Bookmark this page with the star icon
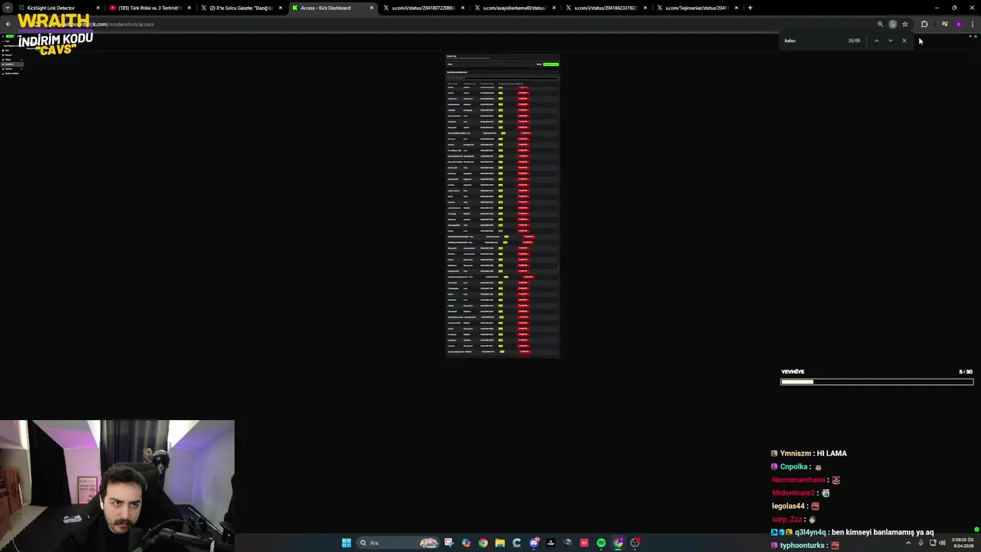This screenshot has width=981, height=552. (905, 24)
